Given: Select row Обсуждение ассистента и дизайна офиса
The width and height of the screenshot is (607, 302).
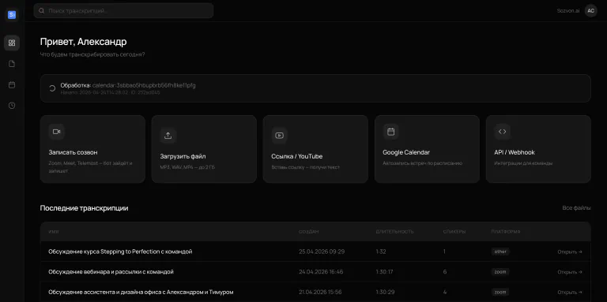Looking at the screenshot, I should [315, 292].
